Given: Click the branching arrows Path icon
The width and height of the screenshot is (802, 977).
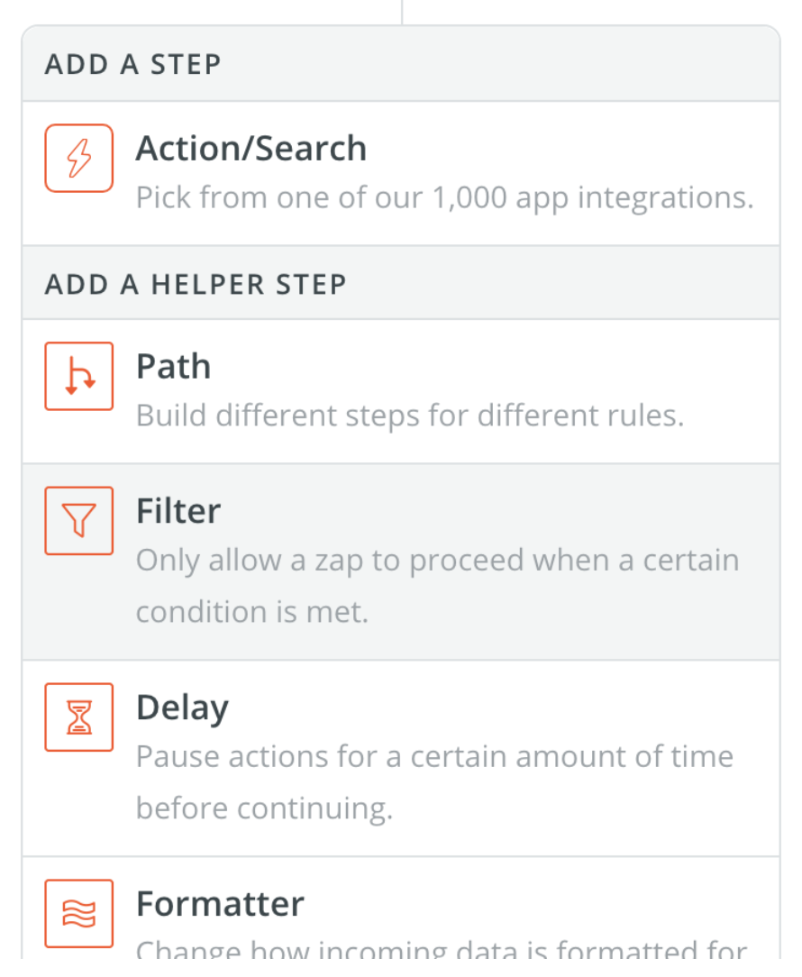Looking at the screenshot, I should tap(79, 377).
